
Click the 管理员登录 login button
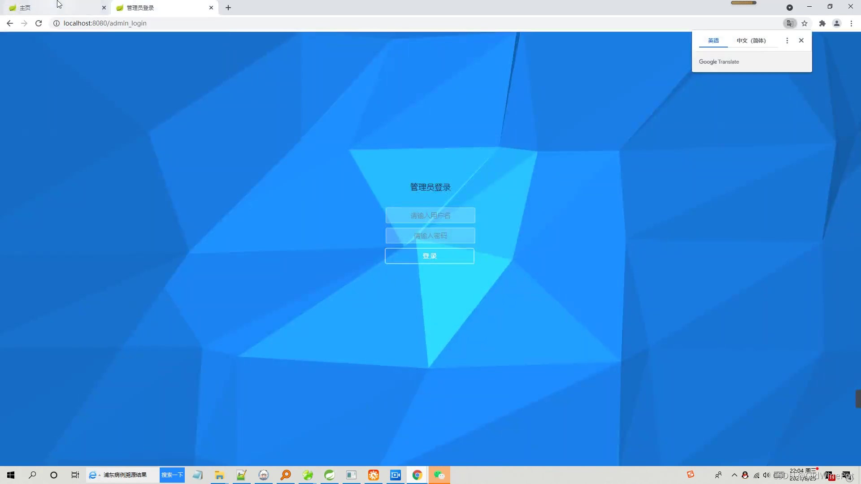pos(429,255)
